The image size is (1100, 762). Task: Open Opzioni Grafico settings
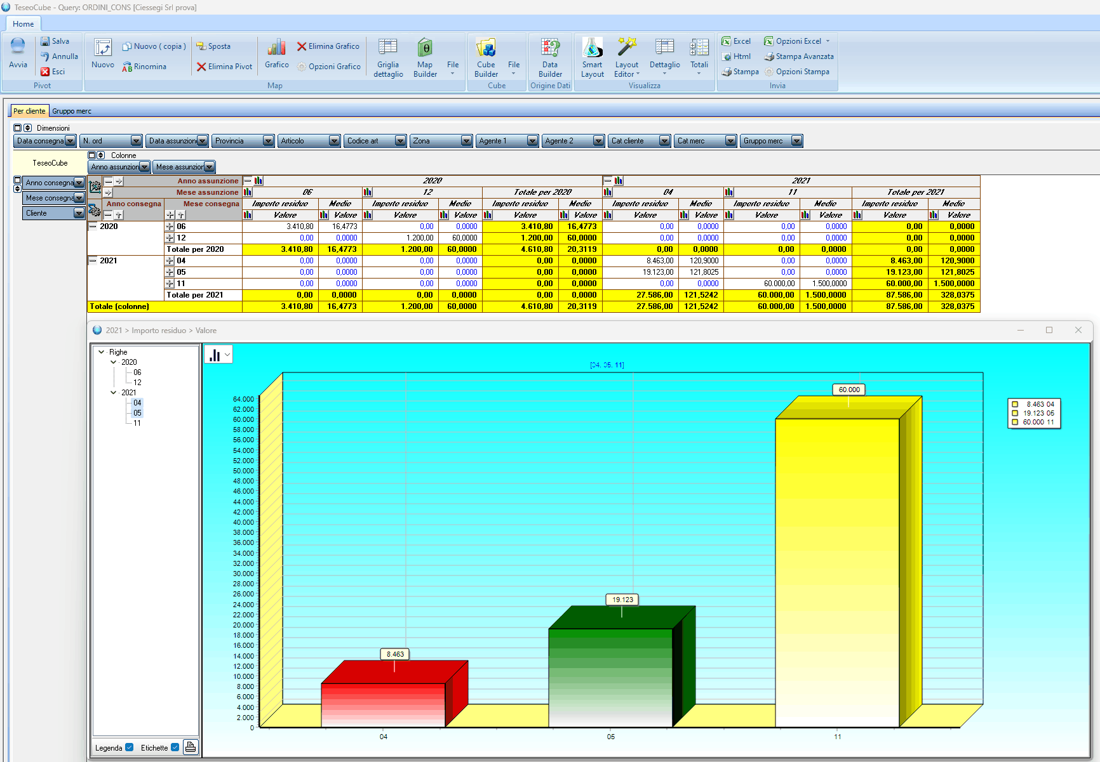click(x=328, y=67)
